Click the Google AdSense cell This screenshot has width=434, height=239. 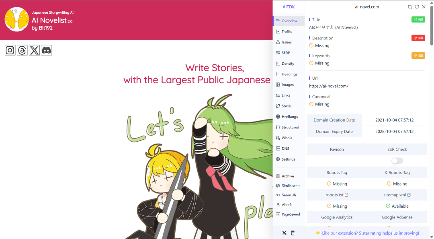397,217
